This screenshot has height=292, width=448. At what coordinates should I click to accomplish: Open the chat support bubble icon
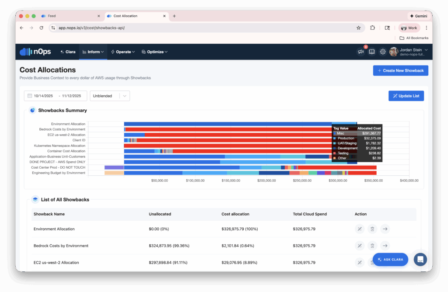tap(420, 259)
